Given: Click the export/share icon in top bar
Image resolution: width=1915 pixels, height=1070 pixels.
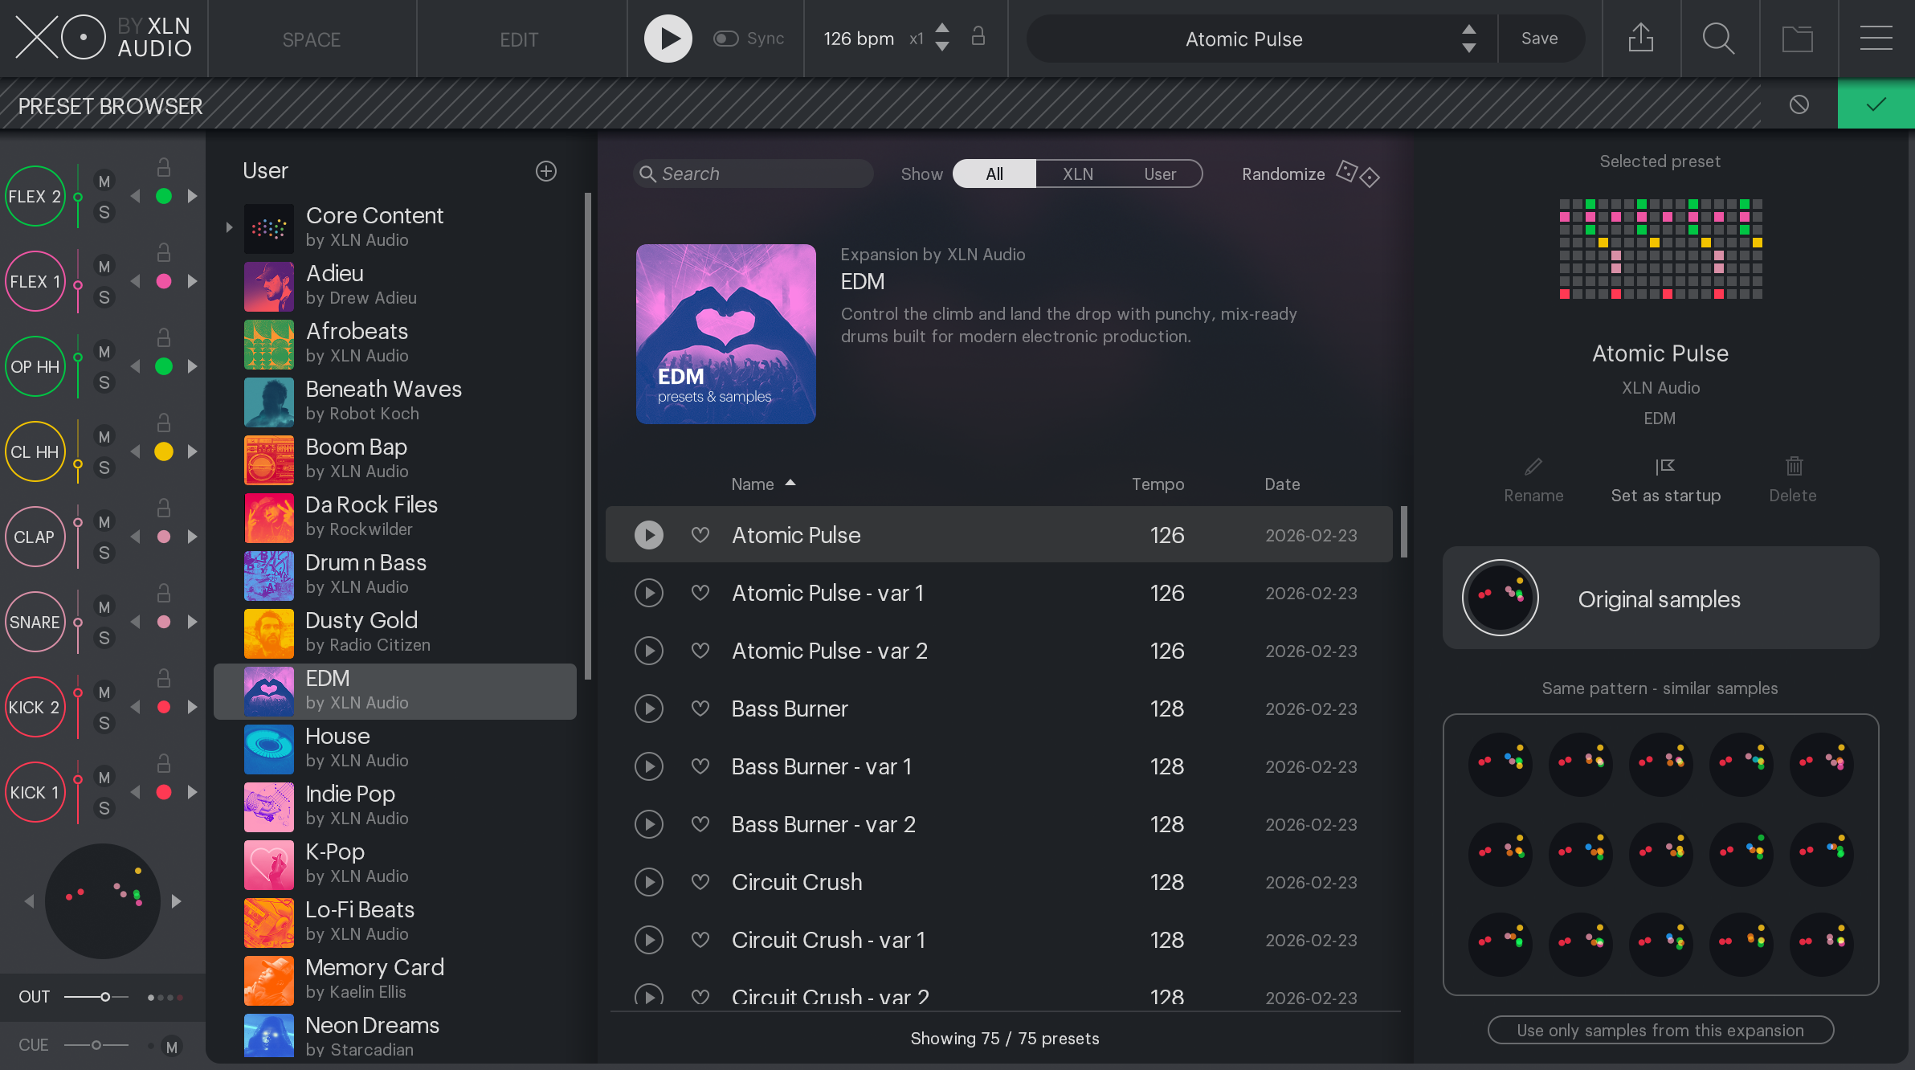Looking at the screenshot, I should [x=1640, y=38].
